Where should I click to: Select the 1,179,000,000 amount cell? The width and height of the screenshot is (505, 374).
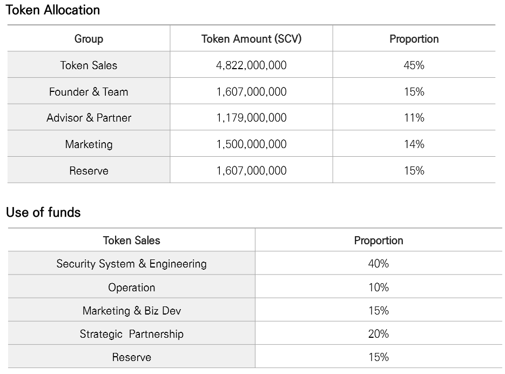251,118
